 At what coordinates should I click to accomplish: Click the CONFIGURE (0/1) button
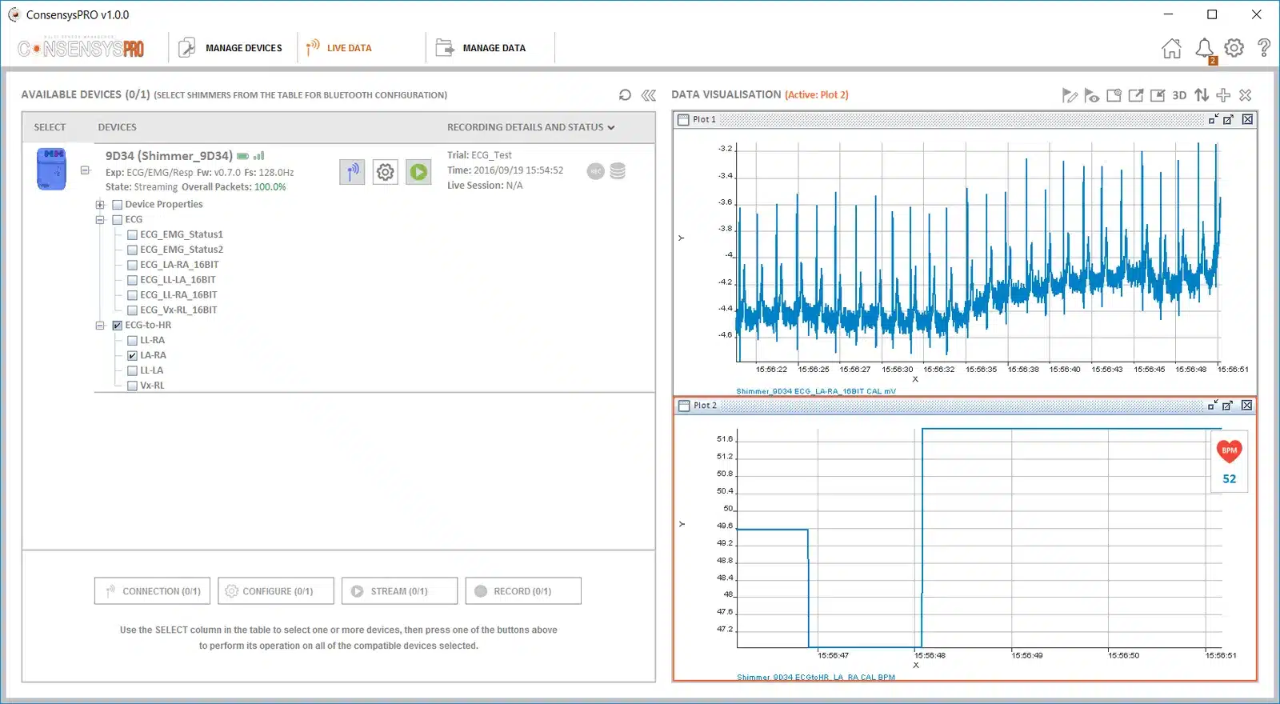point(276,591)
